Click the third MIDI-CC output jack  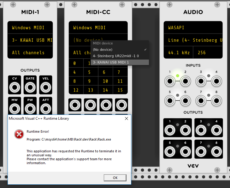coord(106,105)
